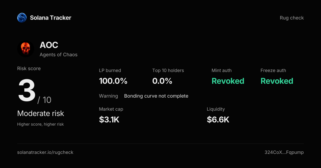Click the AOC token symbol heading
This screenshot has height=168, width=321.
[49, 45]
